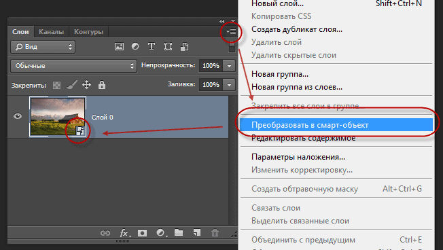443x250 pixels.
Task: Choose Новая группа из слоев... item
Action: (336, 87)
